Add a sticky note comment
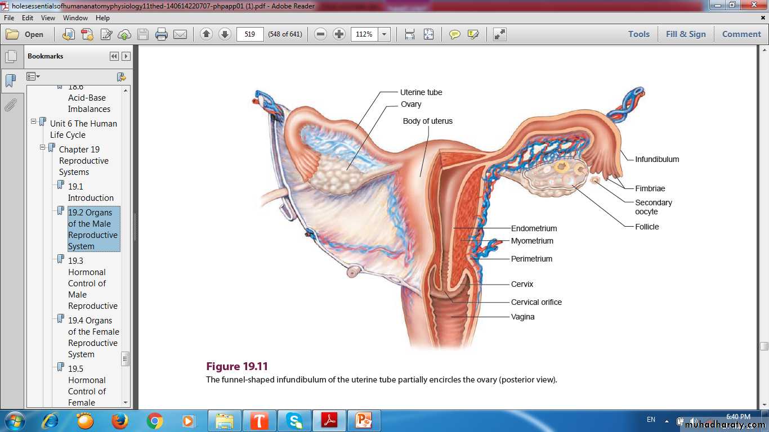769x432 pixels. 454,34
